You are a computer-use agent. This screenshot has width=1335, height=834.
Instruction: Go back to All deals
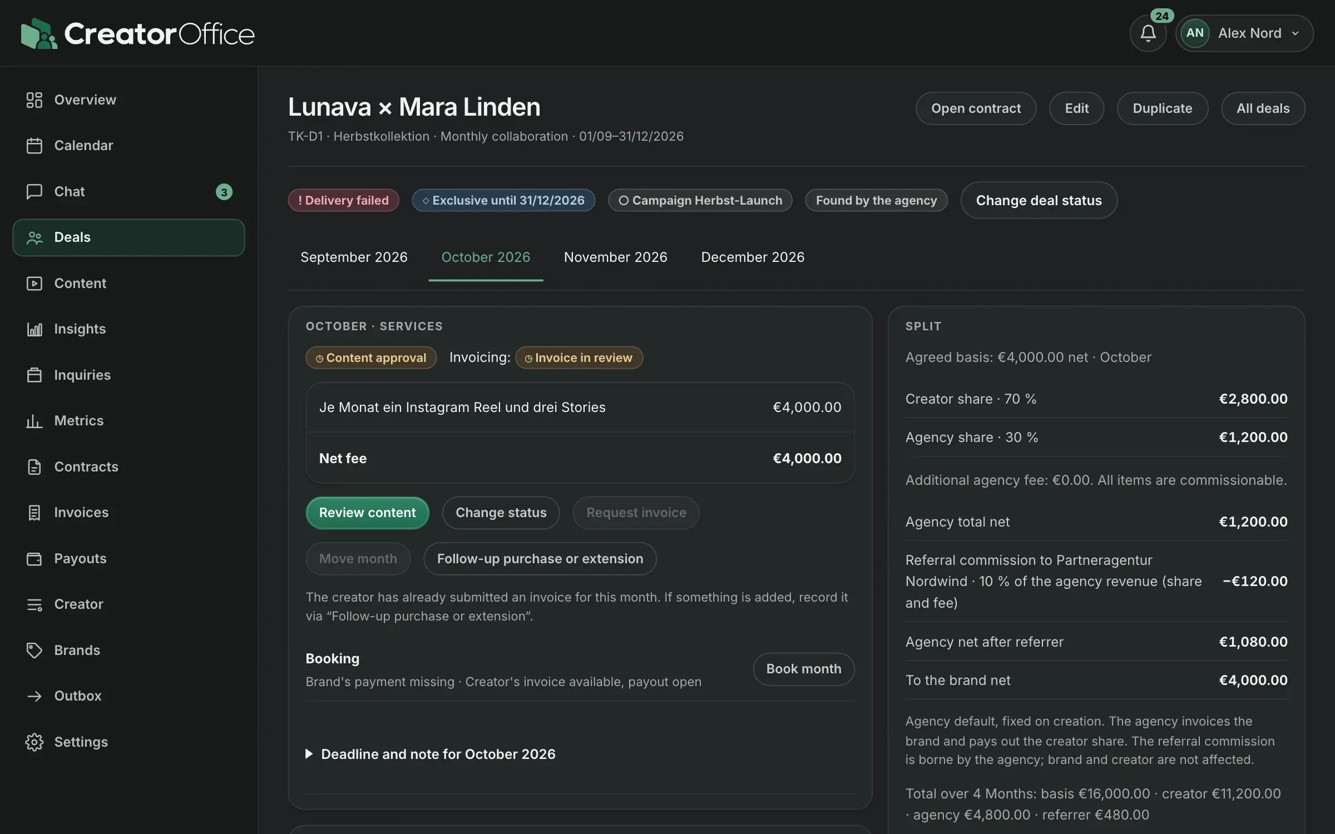[1263, 108]
